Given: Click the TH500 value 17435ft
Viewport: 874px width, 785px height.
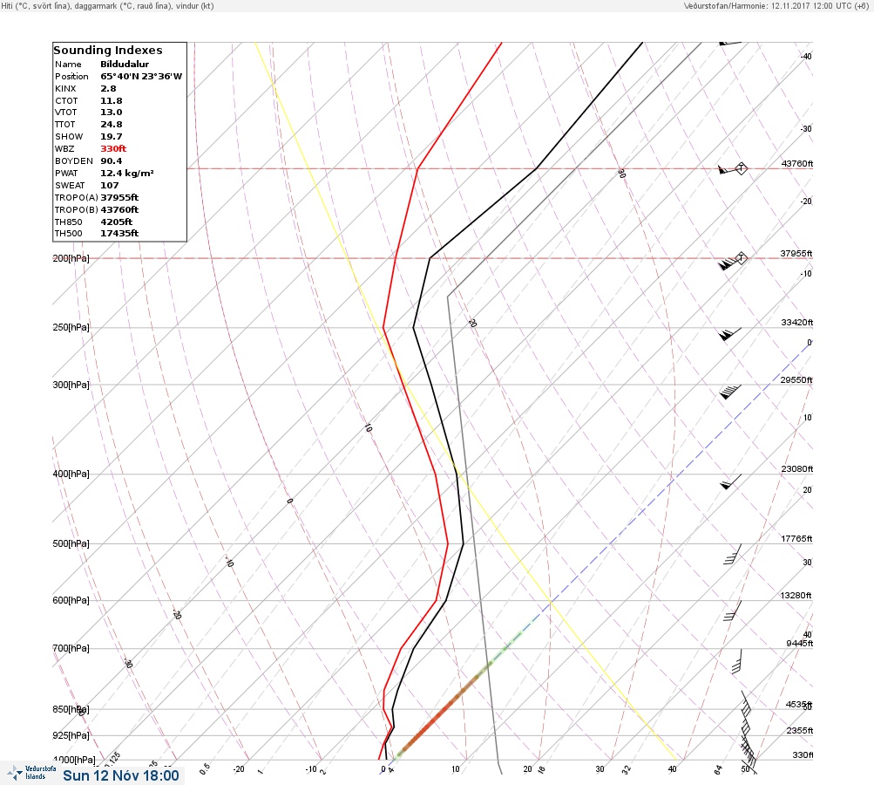Looking at the screenshot, I should point(119,233).
